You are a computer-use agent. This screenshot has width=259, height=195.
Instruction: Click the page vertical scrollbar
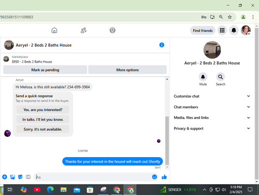256,104
